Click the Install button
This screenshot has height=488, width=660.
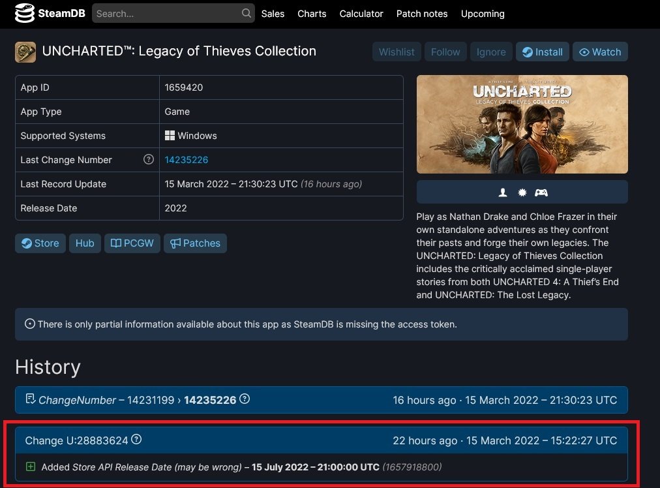pos(543,52)
